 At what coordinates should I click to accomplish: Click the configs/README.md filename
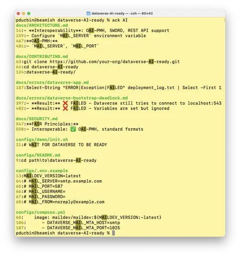(38, 155)
